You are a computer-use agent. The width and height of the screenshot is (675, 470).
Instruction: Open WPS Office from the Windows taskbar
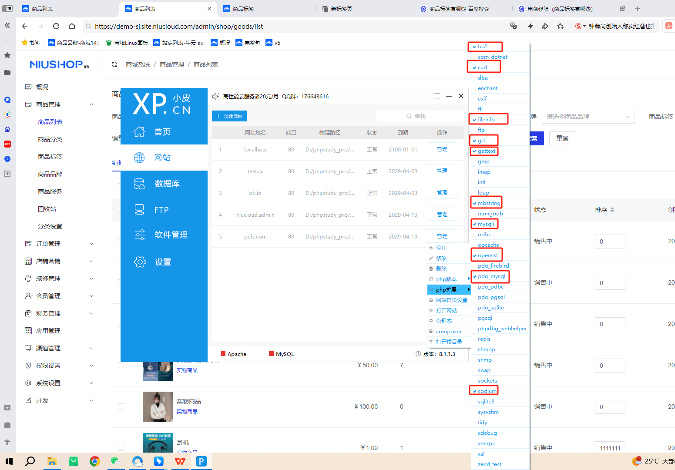pos(180,461)
